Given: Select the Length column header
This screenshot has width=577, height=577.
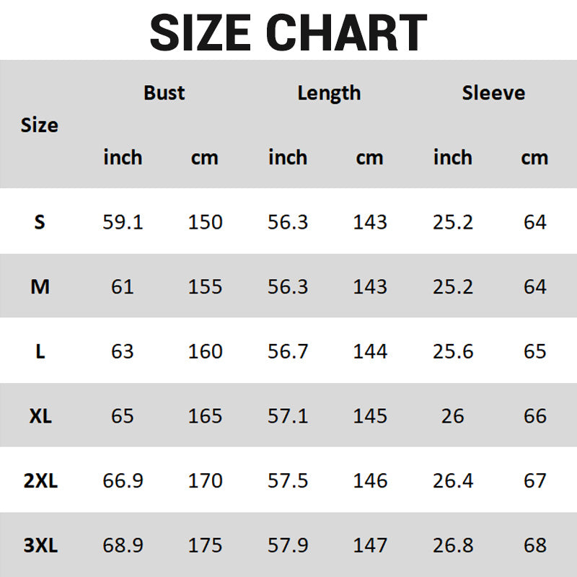Looking at the screenshot, I should click(x=329, y=93).
